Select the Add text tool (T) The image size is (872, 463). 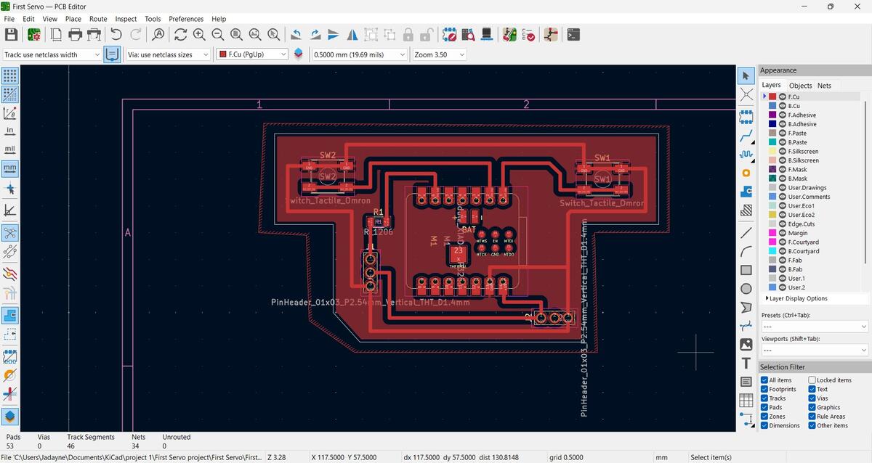[x=746, y=363]
